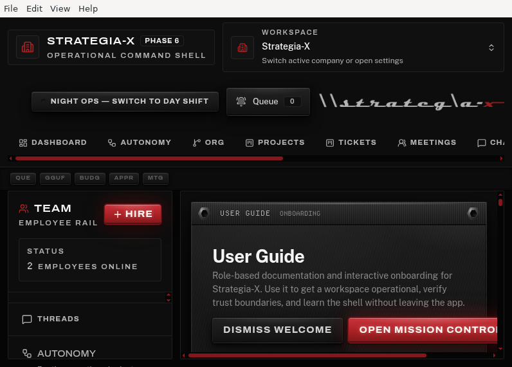Image resolution: width=512 pixels, height=367 pixels.
Task: Click the Threads chat bubble icon
Action: (x=27, y=319)
